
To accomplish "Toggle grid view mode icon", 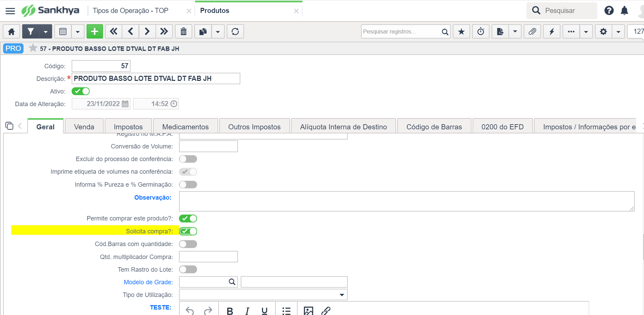I will click(63, 31).
